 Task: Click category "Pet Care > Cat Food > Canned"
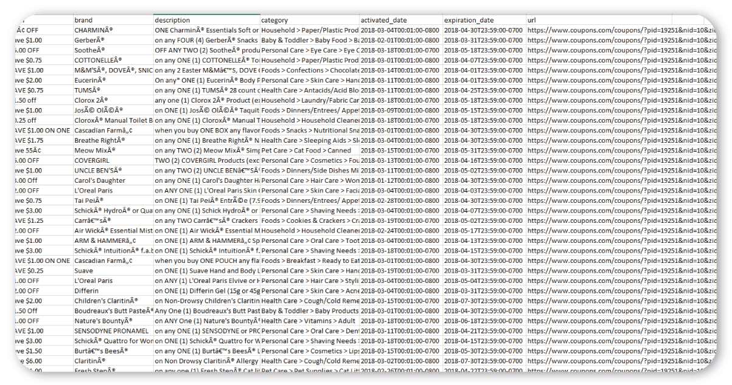310,151
